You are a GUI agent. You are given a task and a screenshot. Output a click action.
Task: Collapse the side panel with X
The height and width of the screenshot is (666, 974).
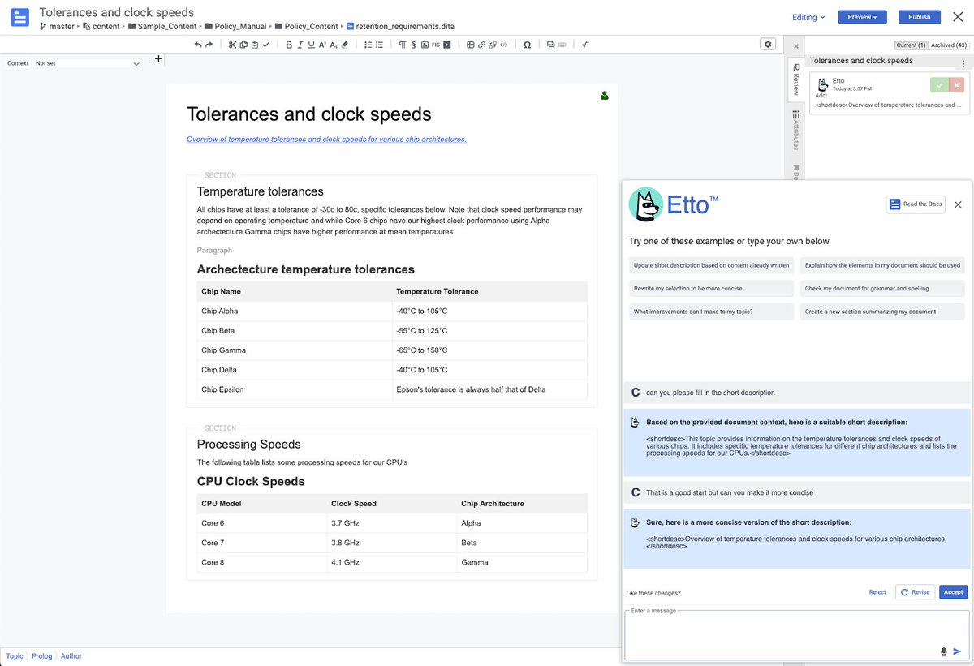796,46
